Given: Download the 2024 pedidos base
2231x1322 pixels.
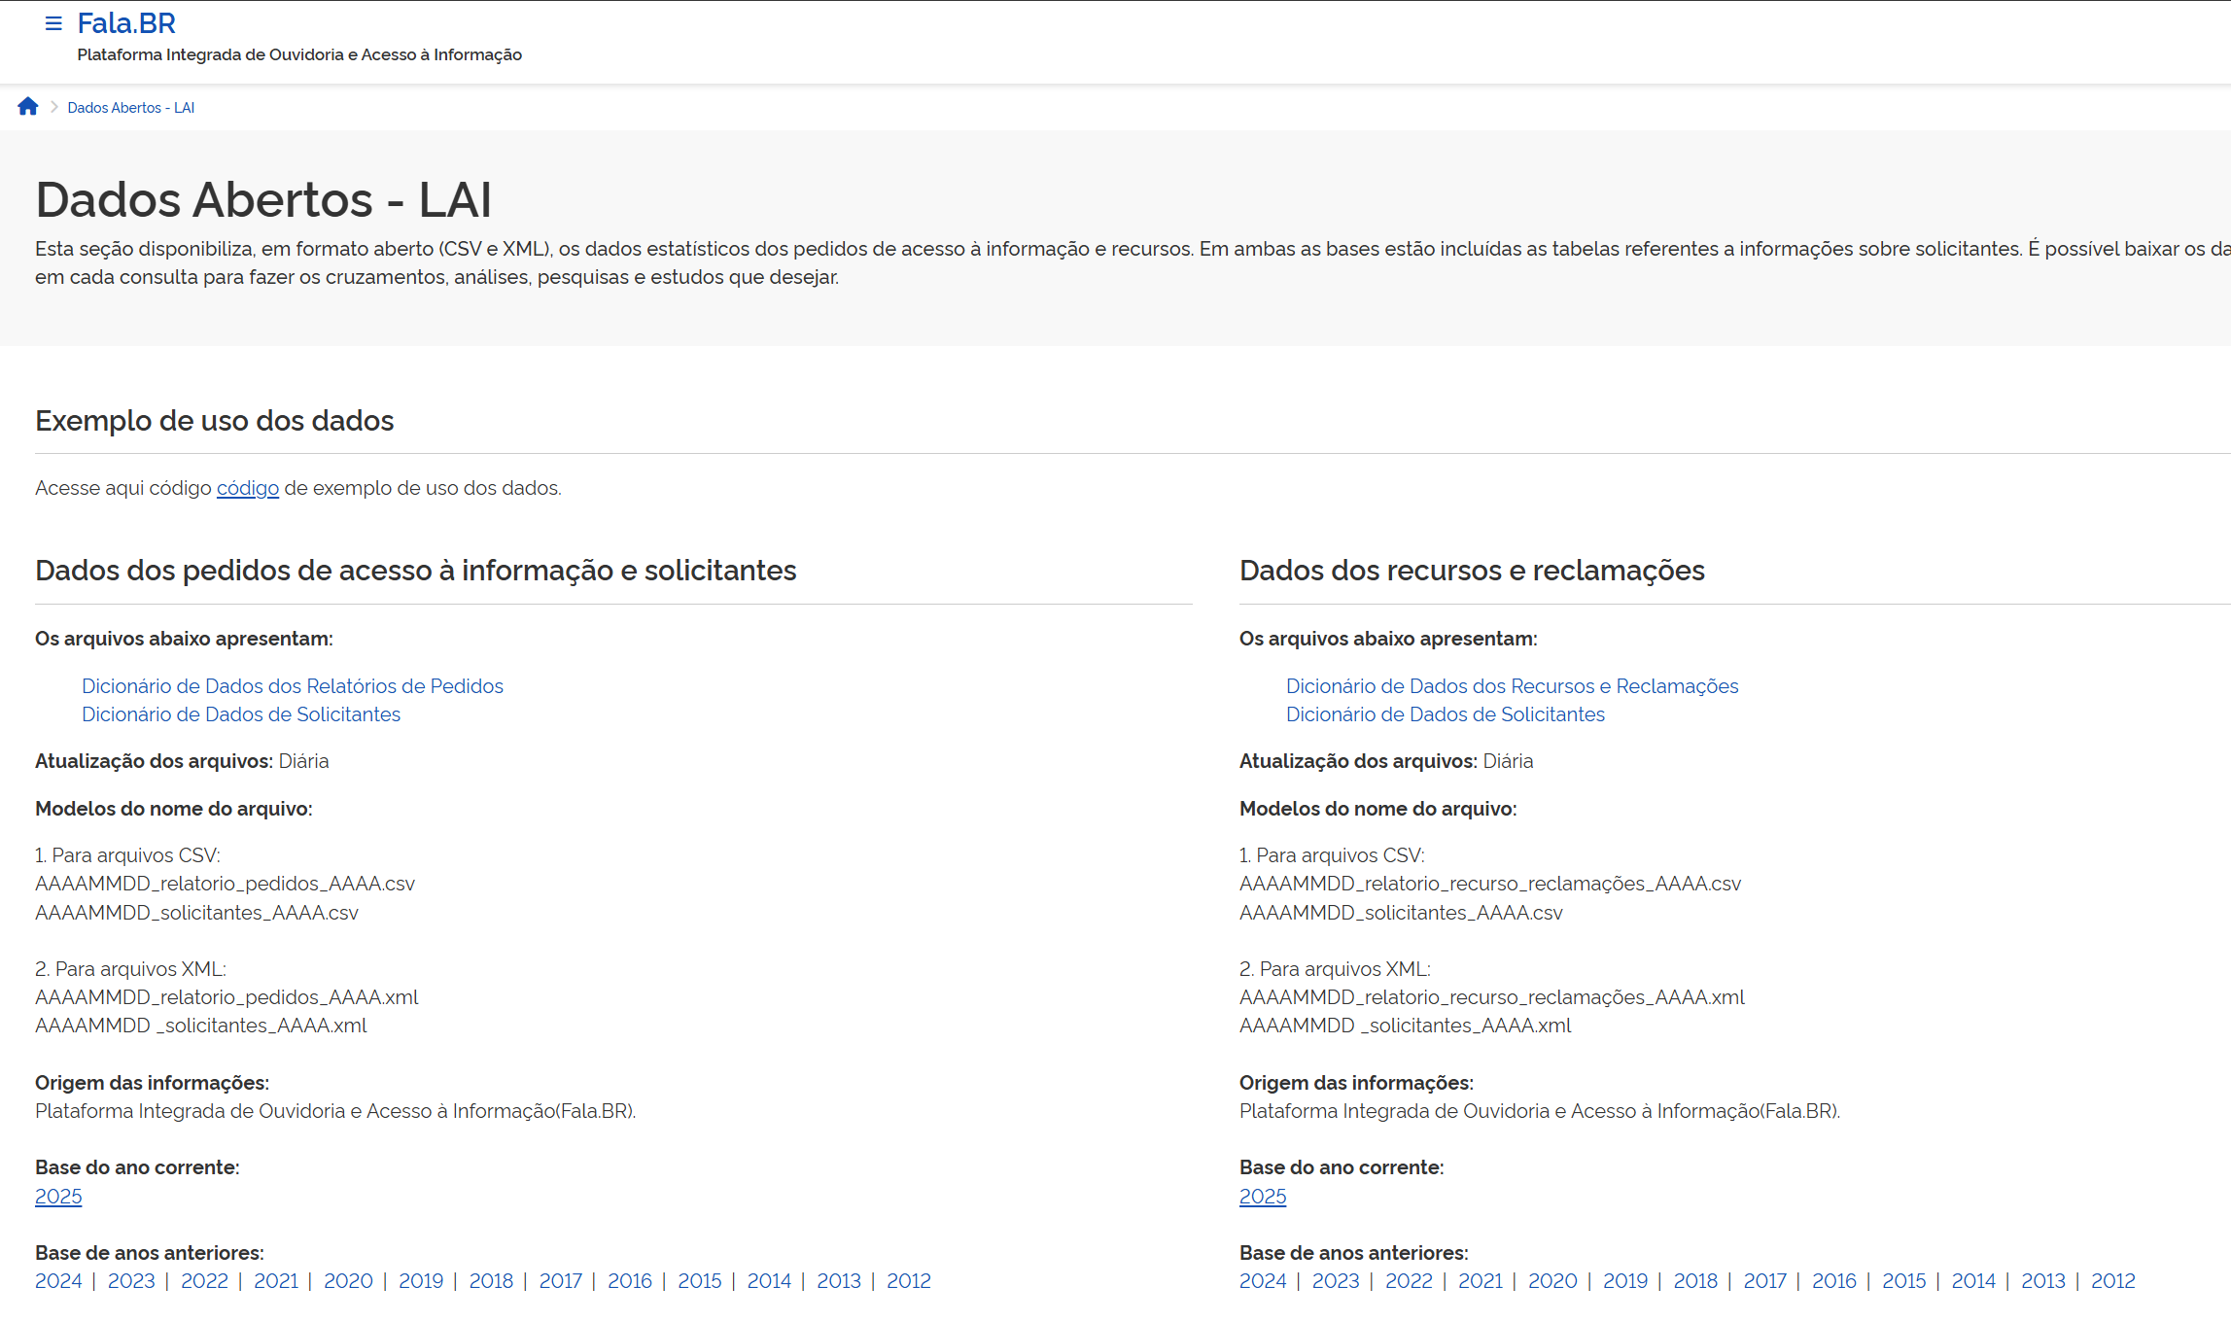Looking at the screenshot, I should 58,1281.
